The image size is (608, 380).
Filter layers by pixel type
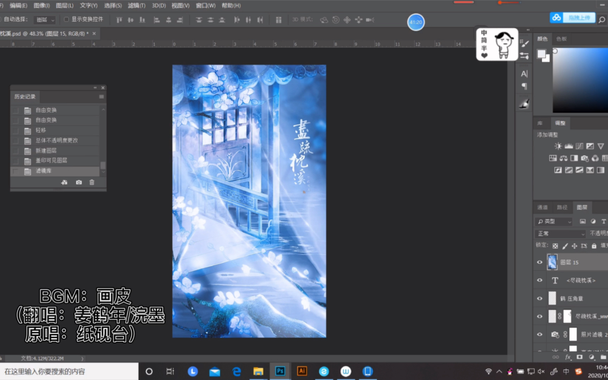click(583, 221)
